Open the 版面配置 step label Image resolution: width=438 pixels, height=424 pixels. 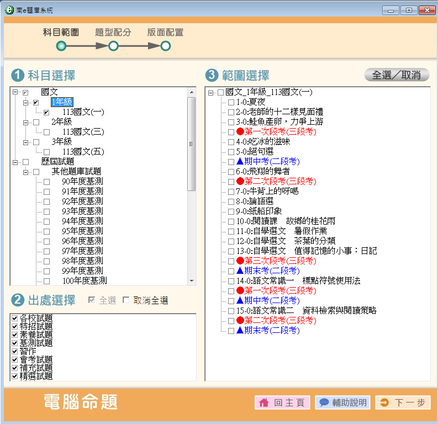pos(165,33)
